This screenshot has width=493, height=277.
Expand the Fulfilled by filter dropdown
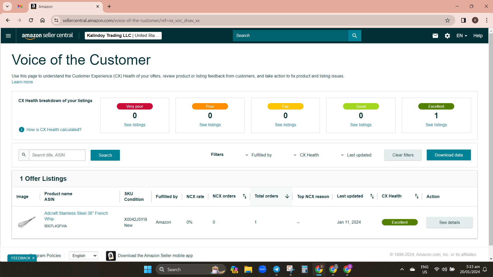[259, 155]
